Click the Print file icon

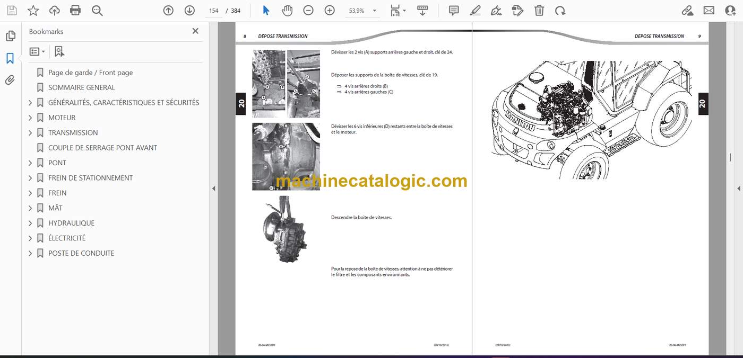[x=75, y=11]
